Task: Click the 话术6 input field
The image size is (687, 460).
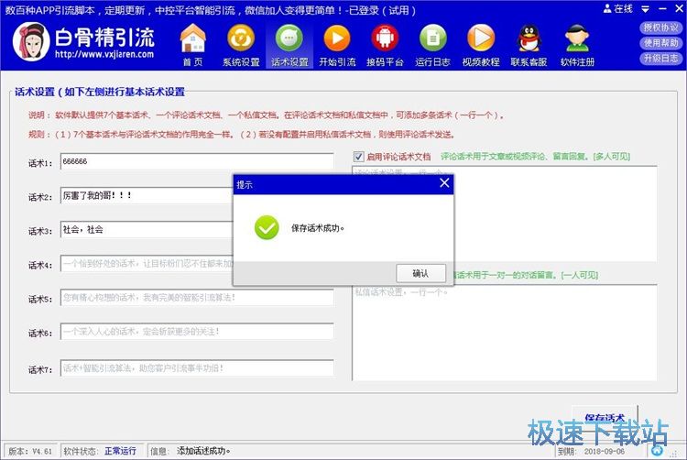Action: click(197, 332)
